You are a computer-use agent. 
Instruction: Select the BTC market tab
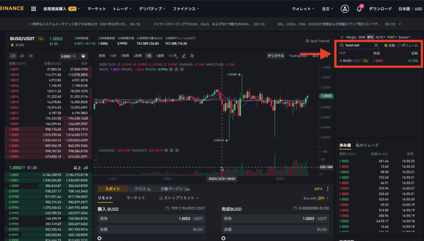370,37
